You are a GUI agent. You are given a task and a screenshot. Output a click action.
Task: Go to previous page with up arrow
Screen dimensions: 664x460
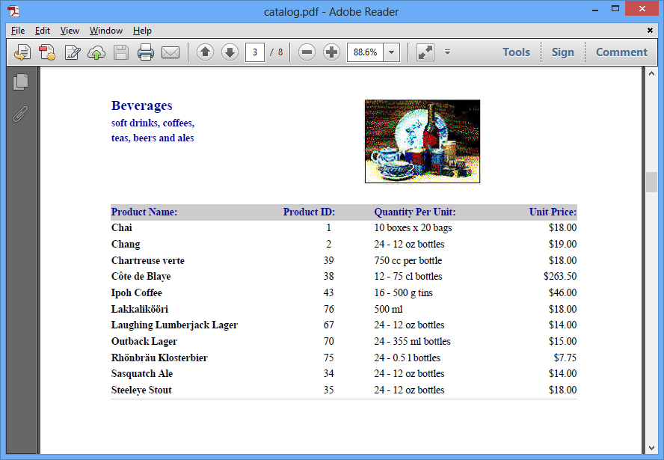click(x=205, y=52)
